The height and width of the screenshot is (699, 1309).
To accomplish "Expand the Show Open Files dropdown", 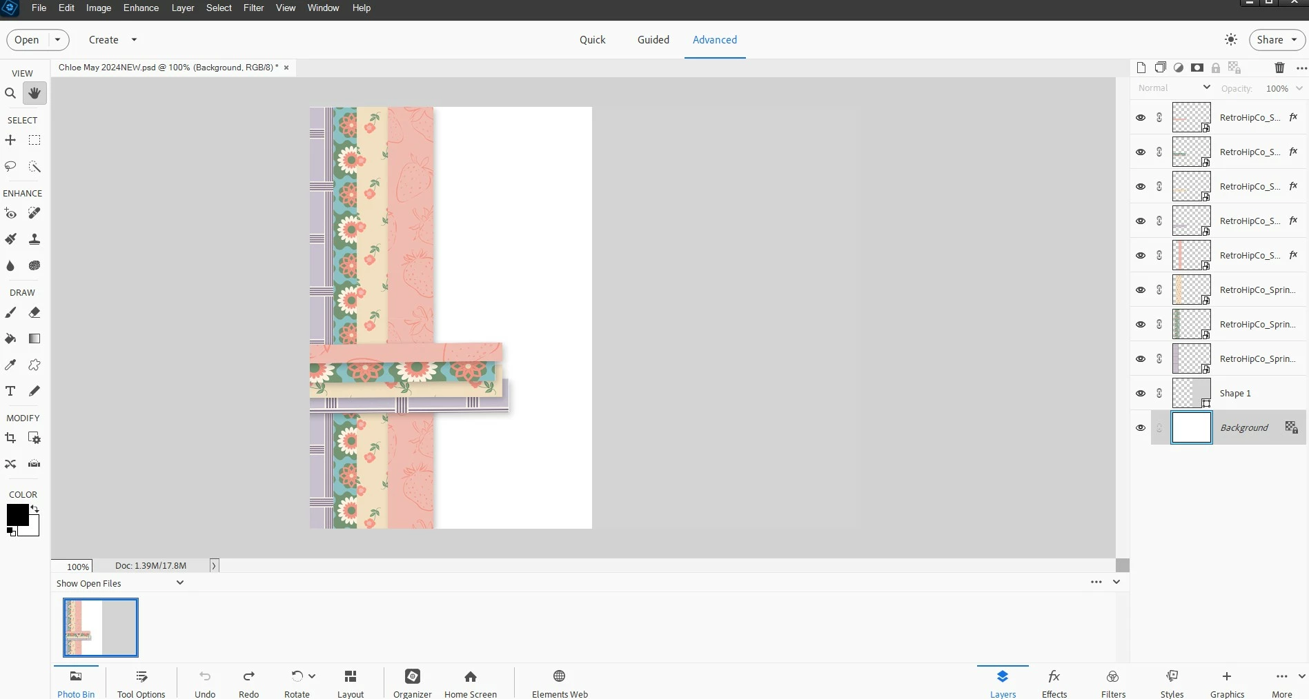I will (180, 582).
